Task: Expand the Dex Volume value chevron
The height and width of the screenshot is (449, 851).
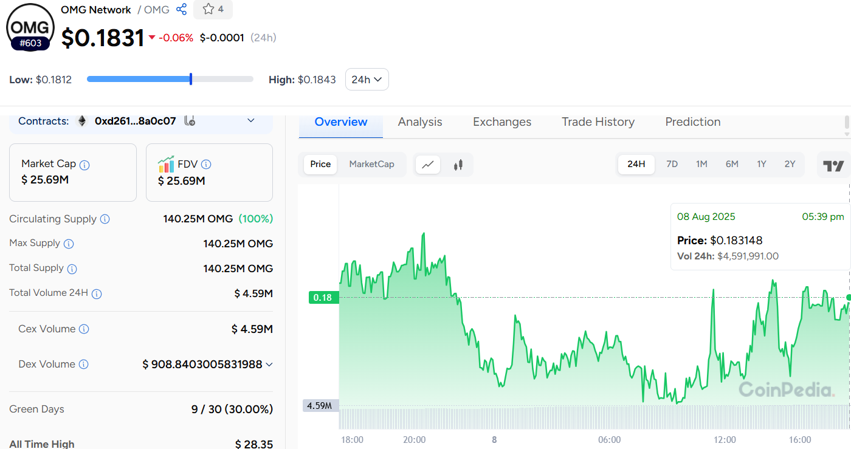Action: 269,365
